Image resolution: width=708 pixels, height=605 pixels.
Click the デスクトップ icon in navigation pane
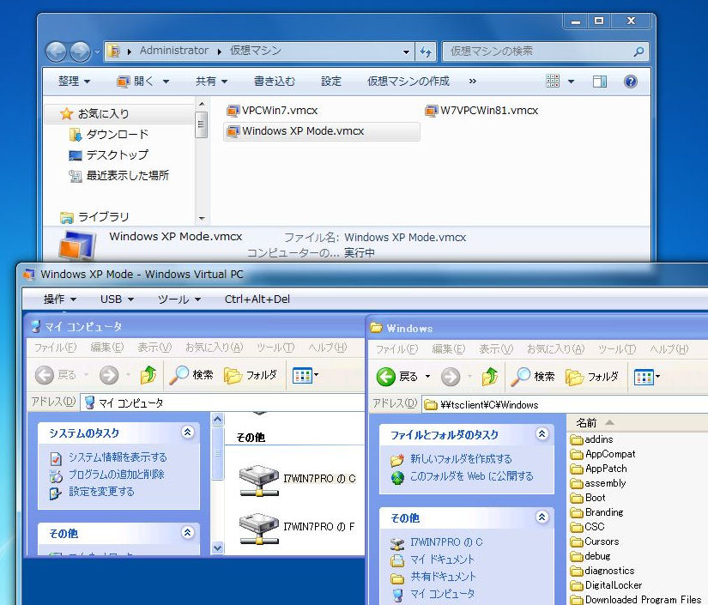[x=75, y=155]
